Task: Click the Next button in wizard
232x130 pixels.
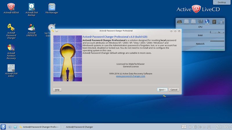Action: 162,90
